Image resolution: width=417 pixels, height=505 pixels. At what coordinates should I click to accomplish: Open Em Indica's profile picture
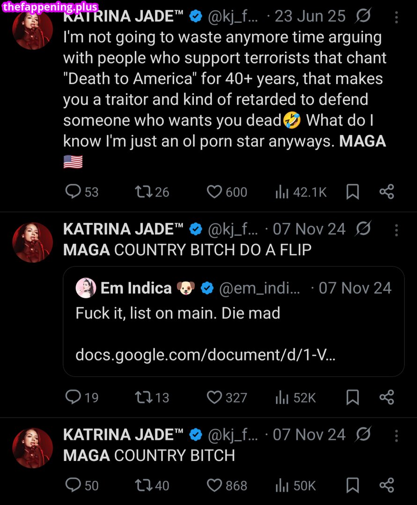point(86,288)
